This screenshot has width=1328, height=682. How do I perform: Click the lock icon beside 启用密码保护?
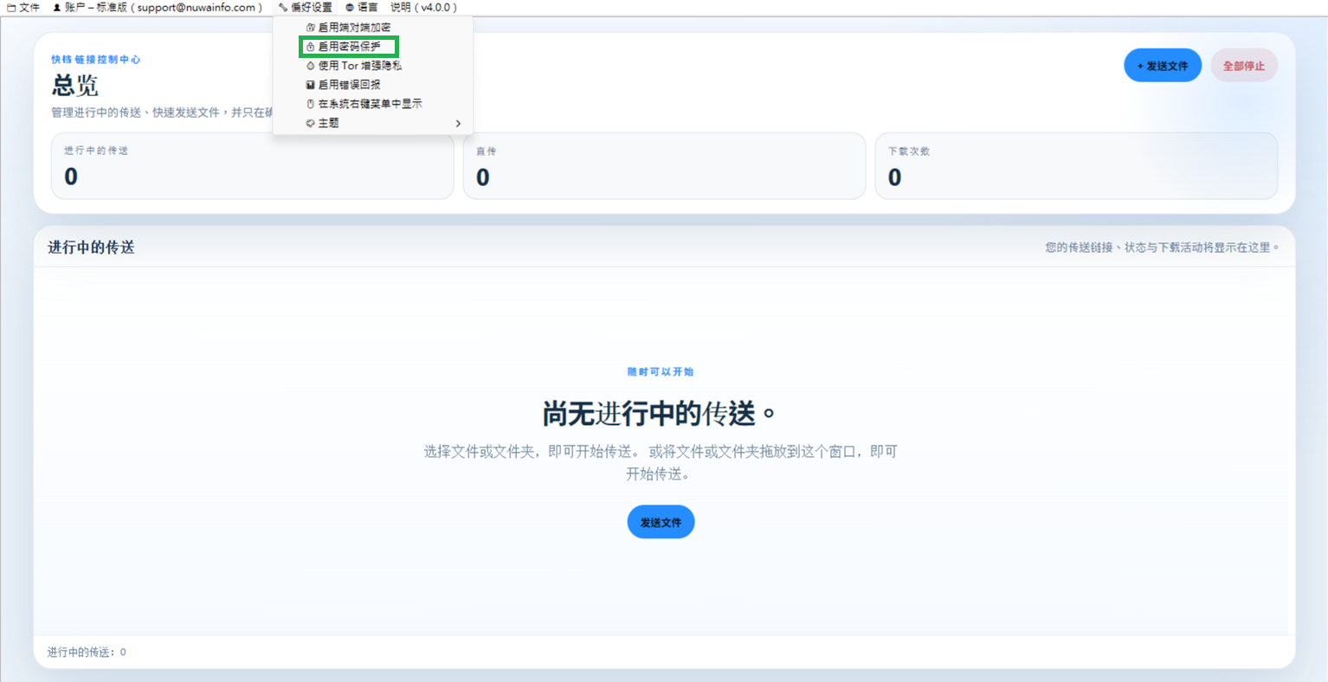pos(310,47)
